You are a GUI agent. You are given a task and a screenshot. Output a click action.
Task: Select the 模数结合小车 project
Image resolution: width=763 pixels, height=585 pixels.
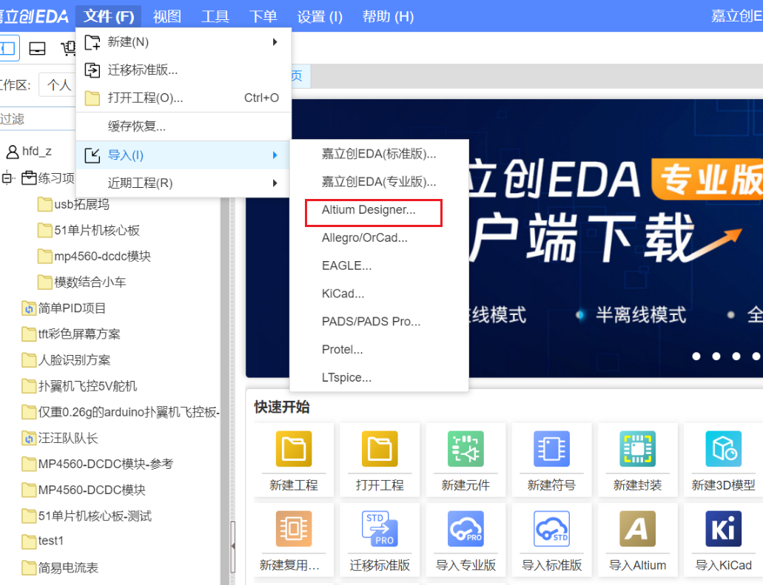point(90,282)
